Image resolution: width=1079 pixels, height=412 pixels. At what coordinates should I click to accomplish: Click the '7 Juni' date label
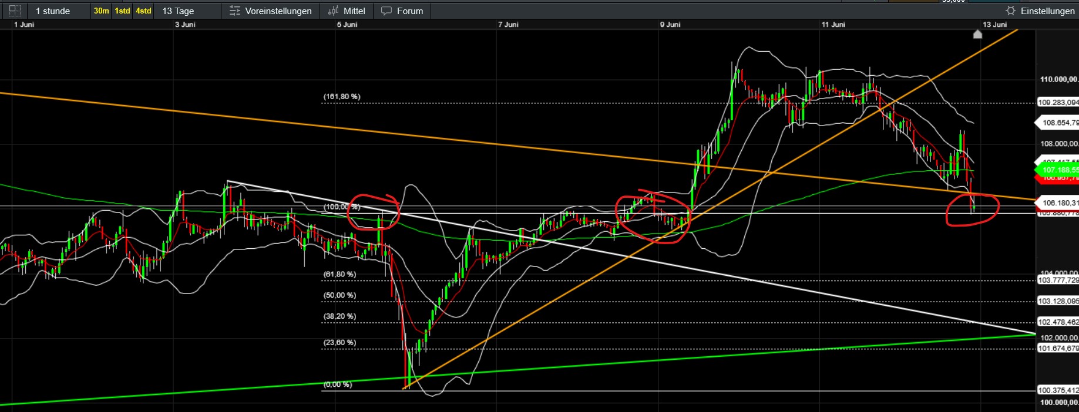(508, 25)
